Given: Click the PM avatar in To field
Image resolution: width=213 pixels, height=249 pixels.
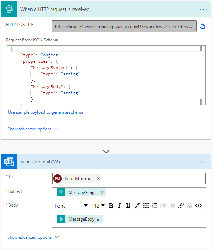Looking at the screenshot, I should point(57,179).
